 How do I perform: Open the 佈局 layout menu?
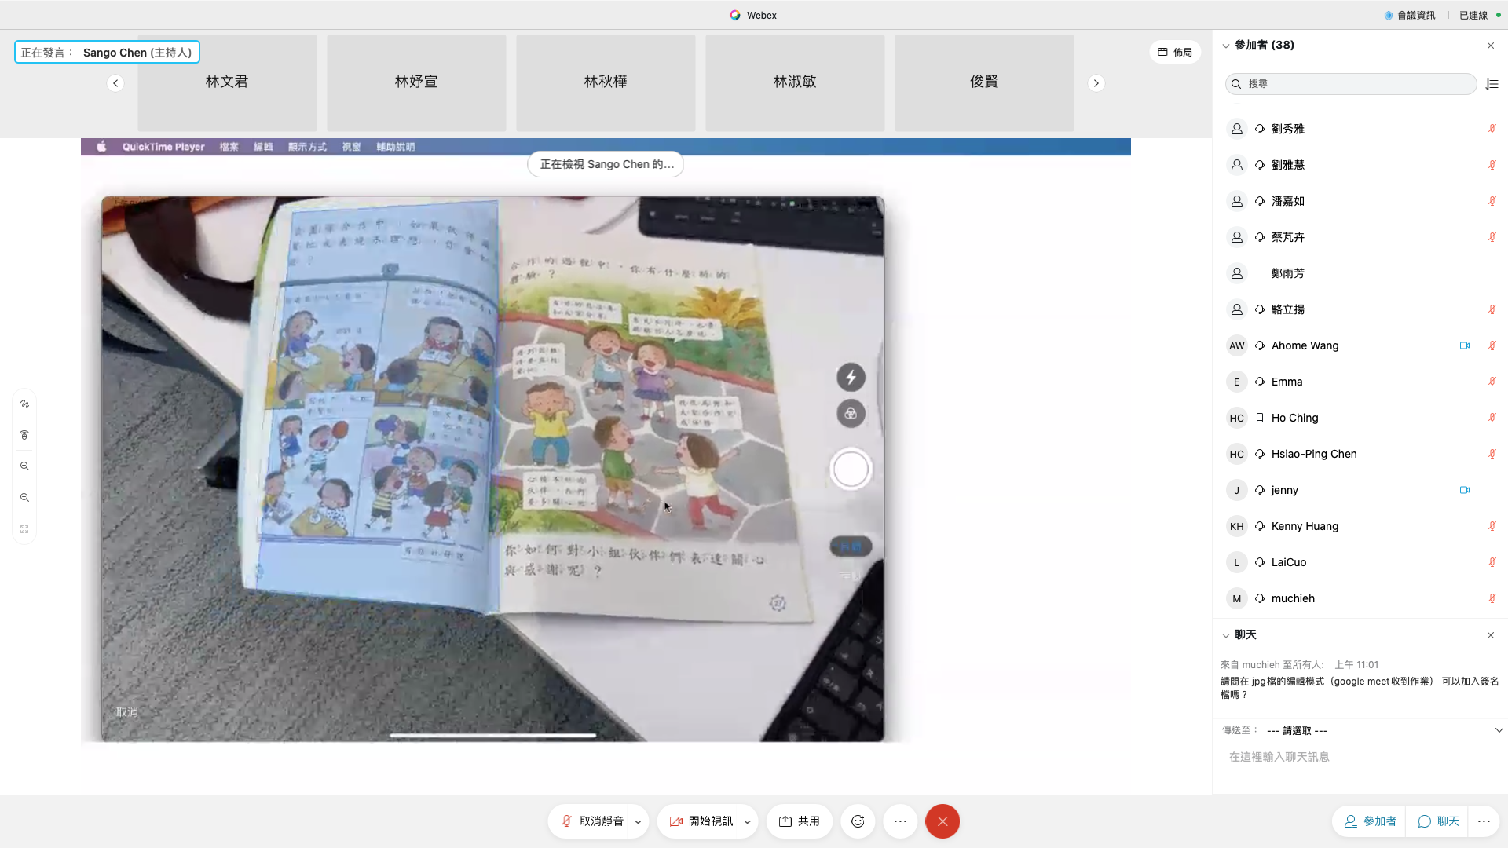[1175, 52]
